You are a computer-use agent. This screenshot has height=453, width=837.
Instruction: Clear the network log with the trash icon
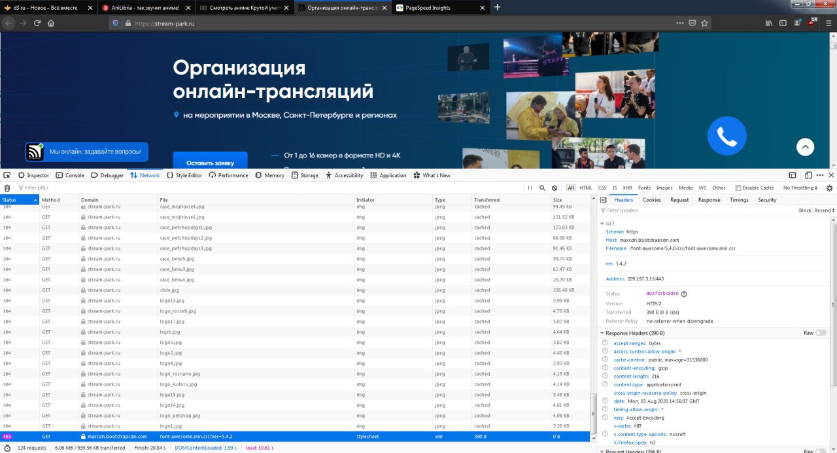coord(7,188)
